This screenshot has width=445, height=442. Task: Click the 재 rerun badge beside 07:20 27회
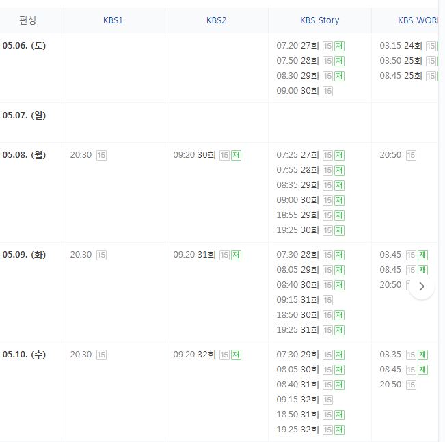(x=339, y=46)
